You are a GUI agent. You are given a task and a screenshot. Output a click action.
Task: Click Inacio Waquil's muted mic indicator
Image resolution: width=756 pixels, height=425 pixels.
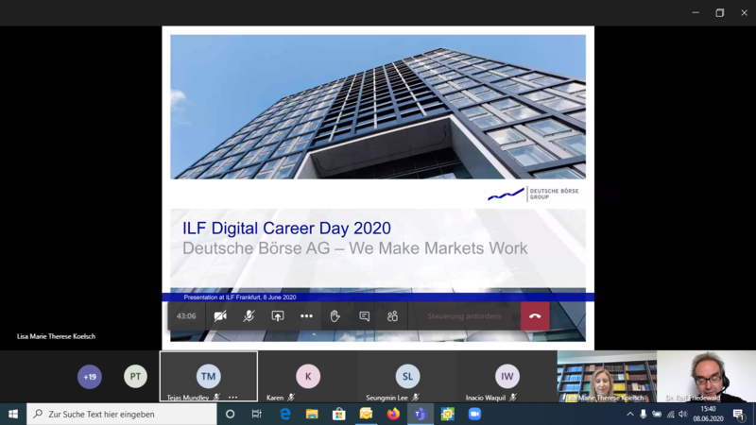(513, 398)
